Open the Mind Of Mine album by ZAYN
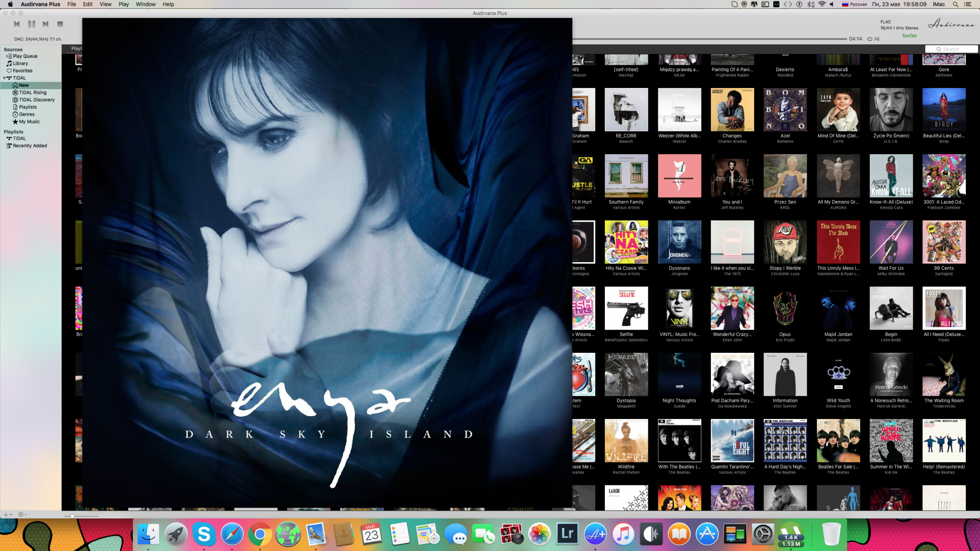980x551 pixels. click(838, 110)
